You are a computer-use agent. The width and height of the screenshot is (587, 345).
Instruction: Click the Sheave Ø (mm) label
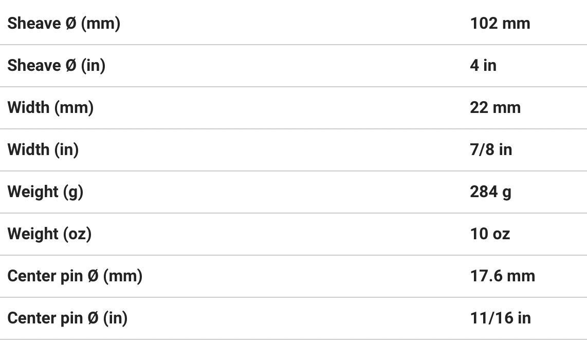click(63, 24)
